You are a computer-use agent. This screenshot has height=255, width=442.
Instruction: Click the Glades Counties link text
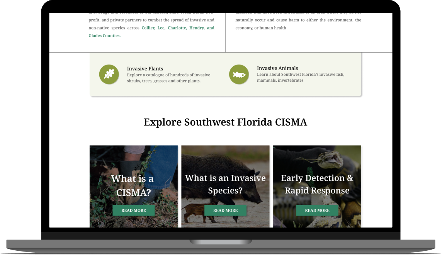[104, 36]
